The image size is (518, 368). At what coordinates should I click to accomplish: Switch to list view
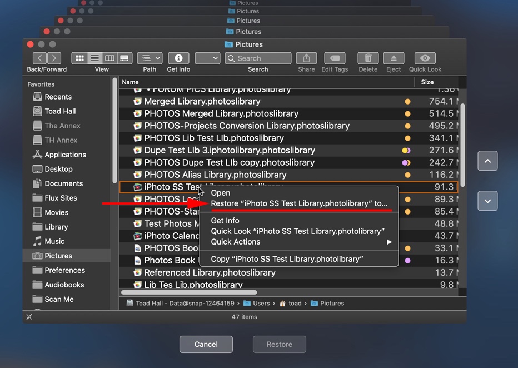pyautogui.click(x=94, y=58)
